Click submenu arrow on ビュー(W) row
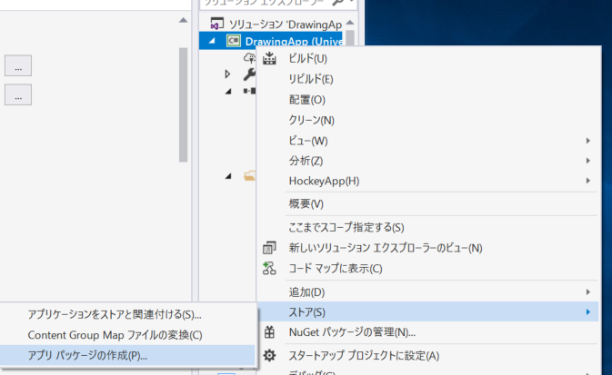Screen dimensions: 612x375 coord(587,141)
